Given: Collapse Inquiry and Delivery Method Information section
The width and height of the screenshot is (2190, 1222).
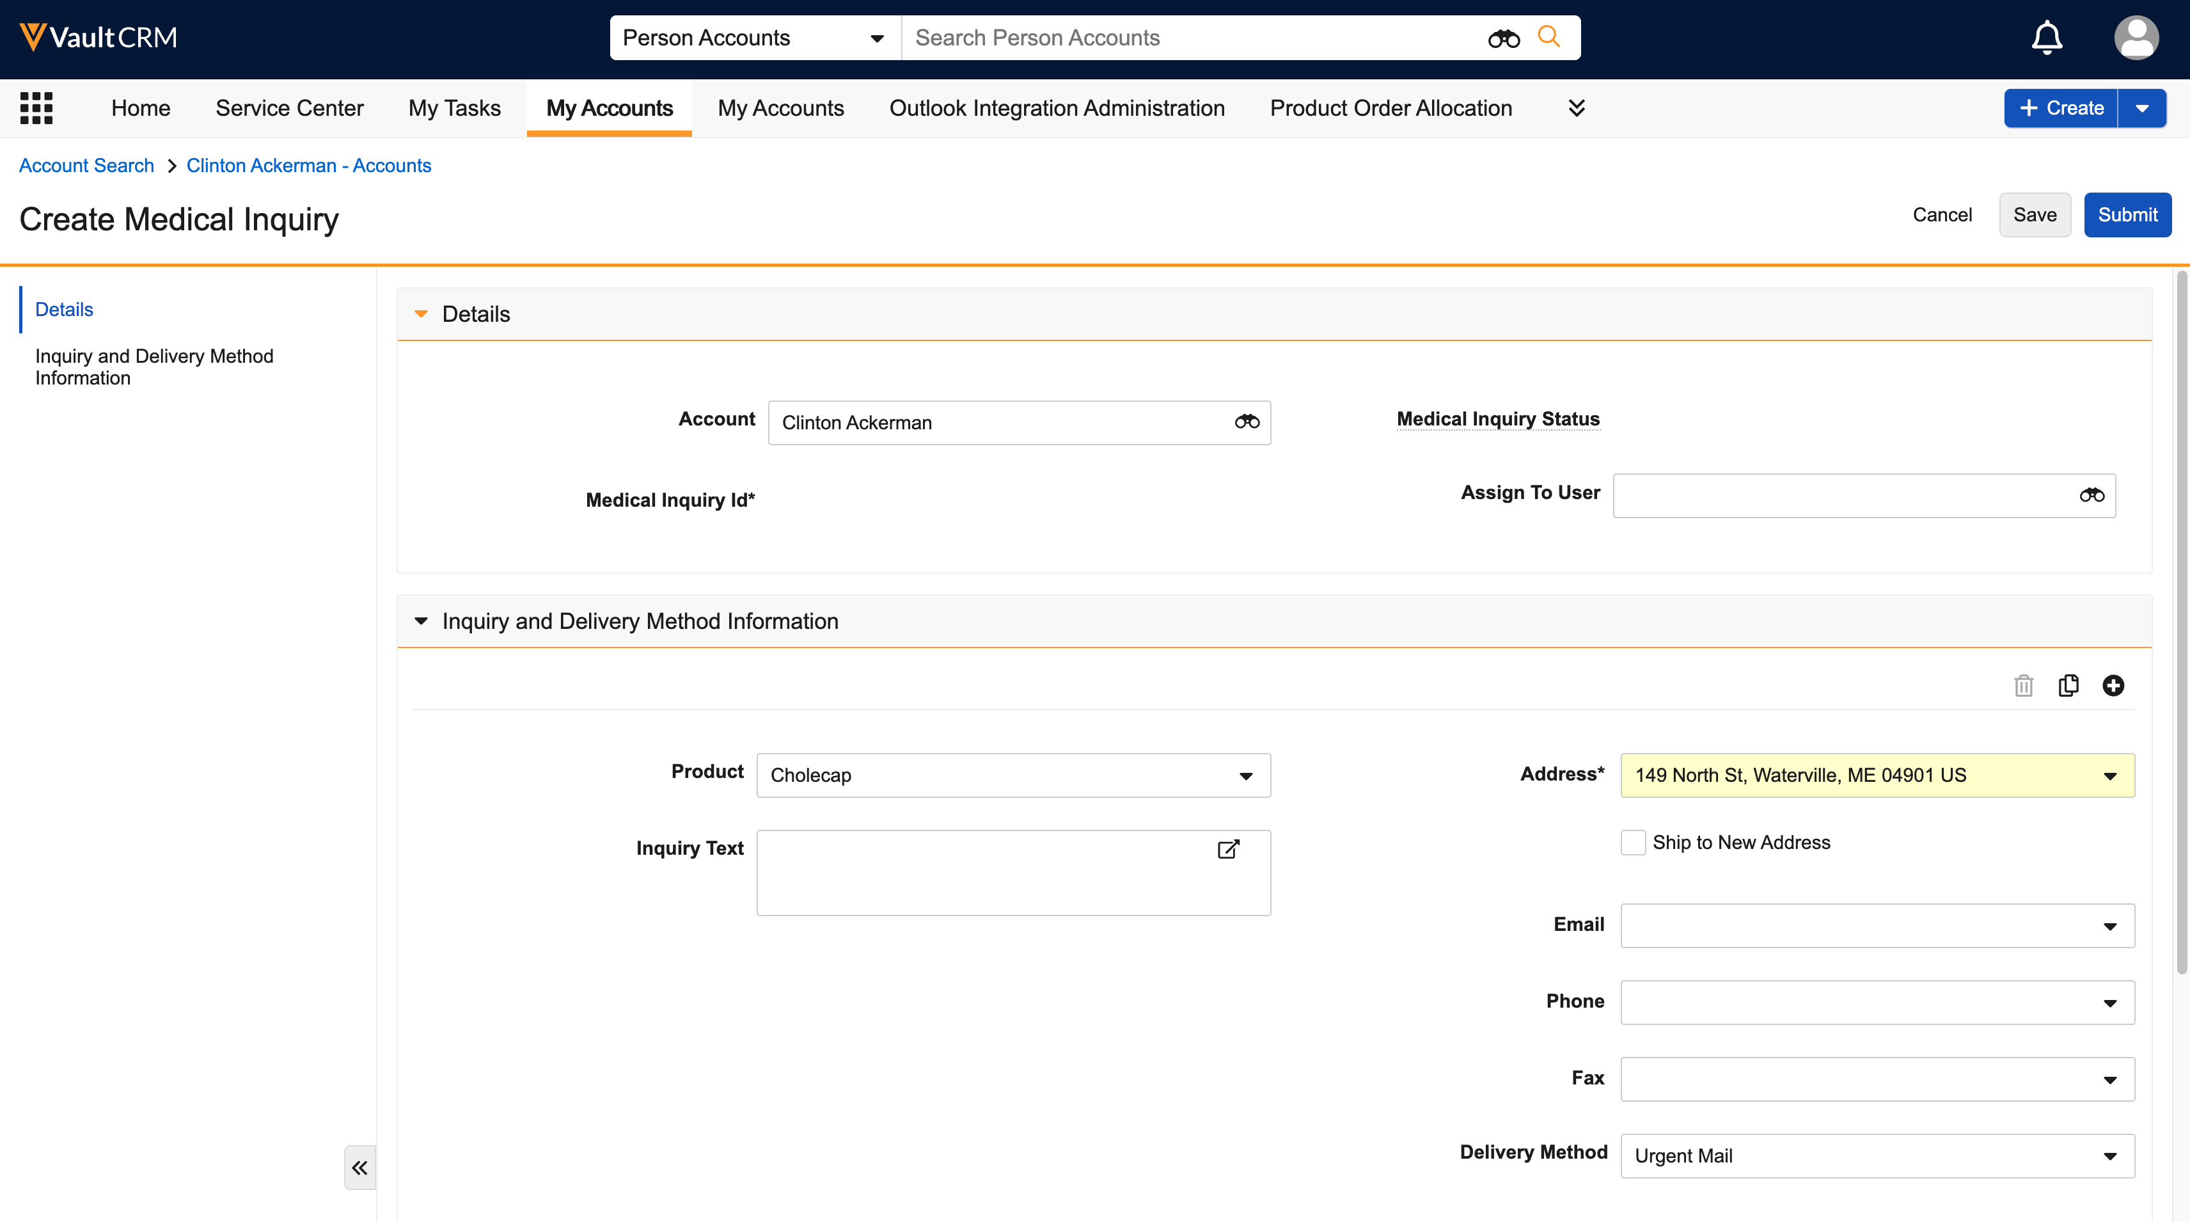Looking at the screenshot, I should click(421, 621).
